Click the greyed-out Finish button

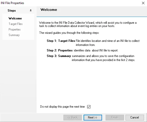pyautogui.click(x=115, y=117)
